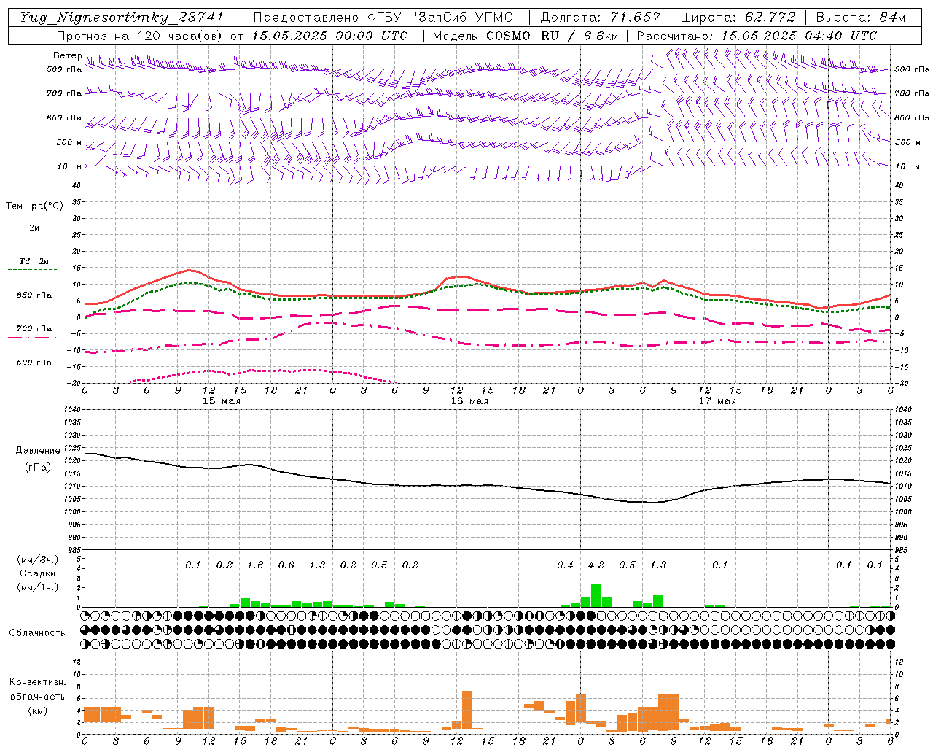Click the tallest green precipitation bar
This screenshot has width=933, height=747.
click(x=596, y=595)
